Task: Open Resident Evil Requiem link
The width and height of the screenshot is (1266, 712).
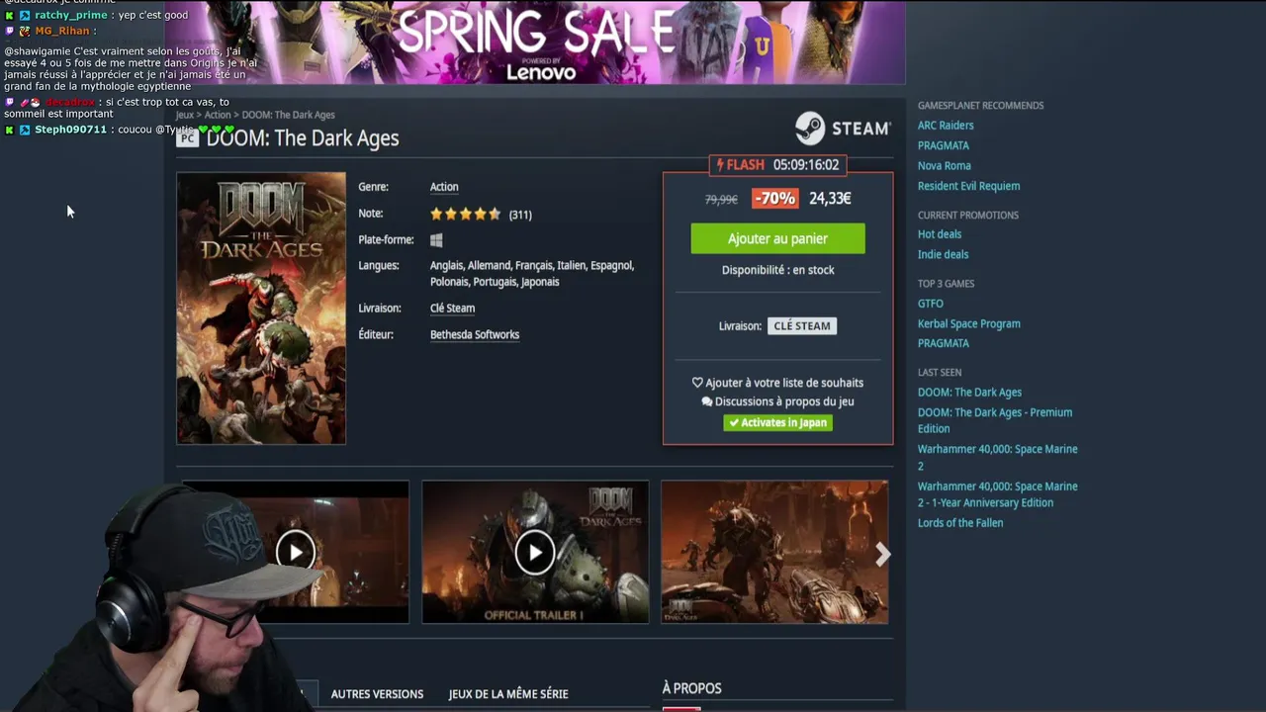Action: tap(968, 186)
